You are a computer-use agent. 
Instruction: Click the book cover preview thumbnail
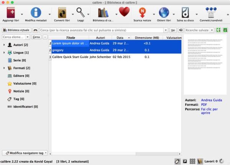point(205,65)
